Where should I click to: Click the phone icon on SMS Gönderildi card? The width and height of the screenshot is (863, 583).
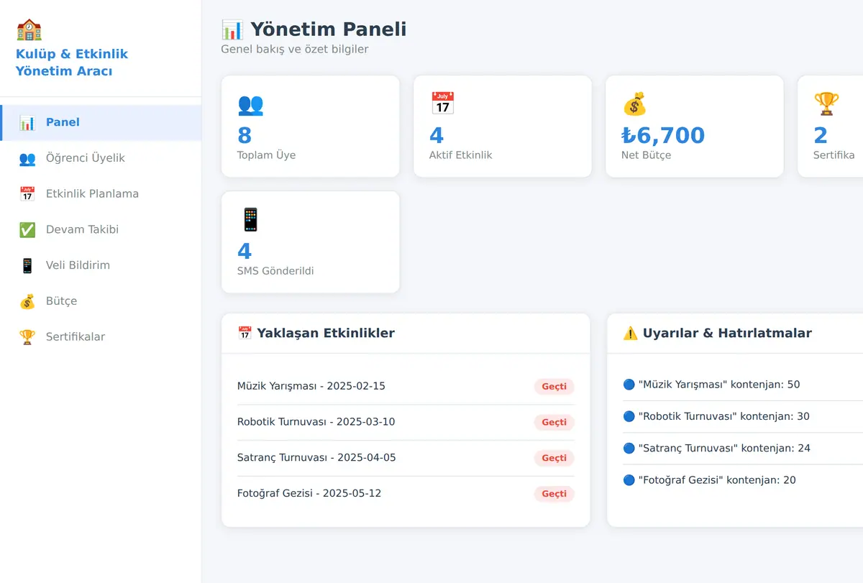coord(250,220)
